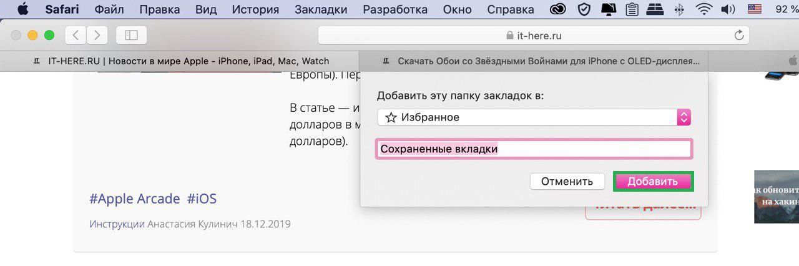
Task: Click the Safari forward arrow button
Action: click(96, 36)
